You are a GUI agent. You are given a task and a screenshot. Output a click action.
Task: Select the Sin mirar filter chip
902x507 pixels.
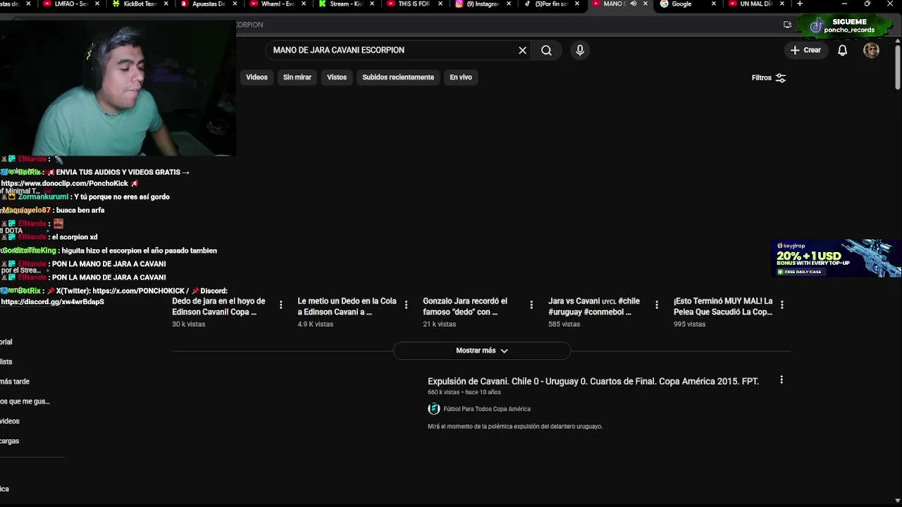(x=297, y=77)
